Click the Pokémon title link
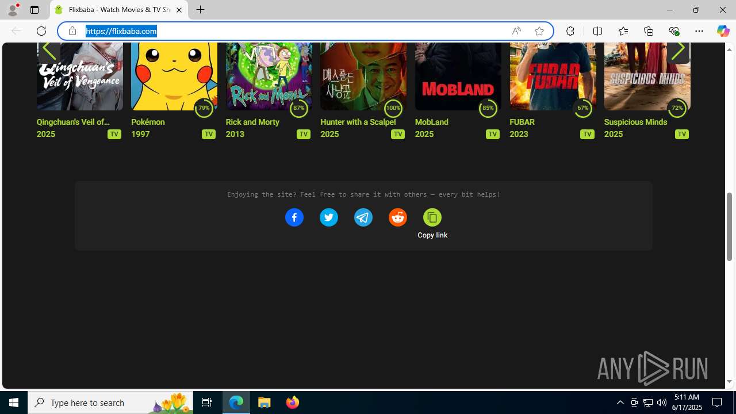 click(148, 122)
